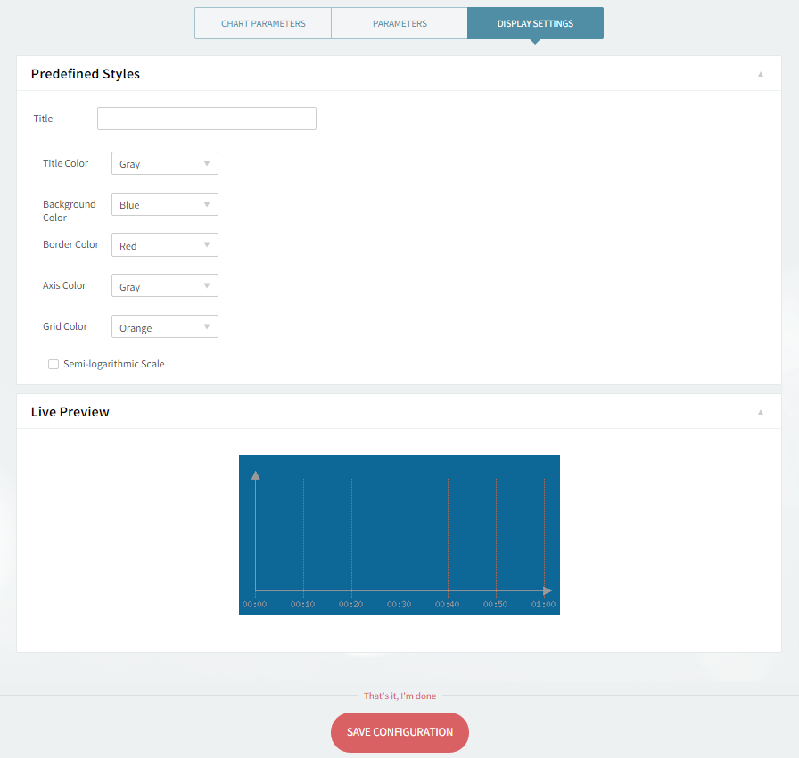Click the X-axis arrowhead in chart preview
This screenshot has height=758, width=799.
[x=548, y=590]
